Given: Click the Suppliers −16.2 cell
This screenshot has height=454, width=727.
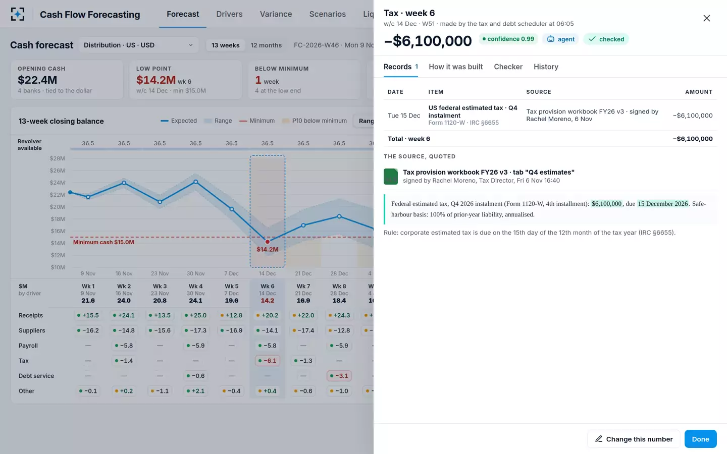Looking at the screenshot, I should click(88, 330).
